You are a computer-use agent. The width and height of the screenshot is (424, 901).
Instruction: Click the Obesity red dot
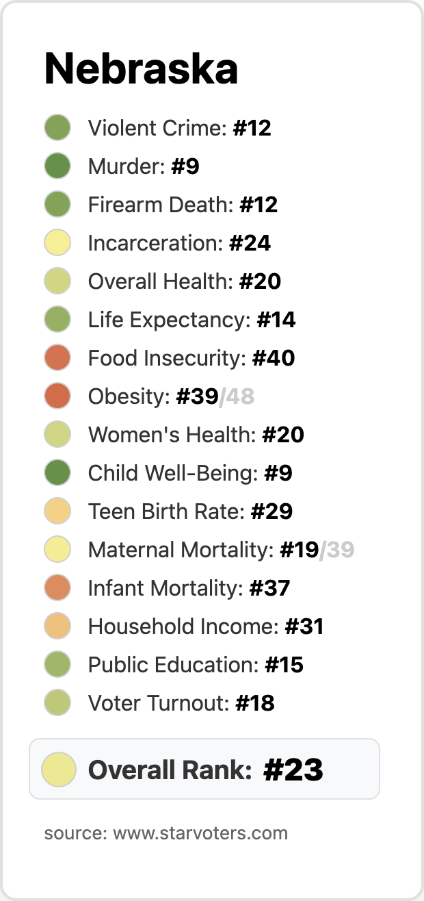coord(57,396)
